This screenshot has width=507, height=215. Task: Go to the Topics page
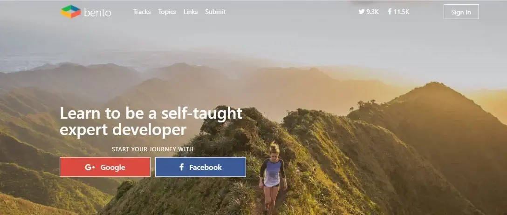click(167, 12)
